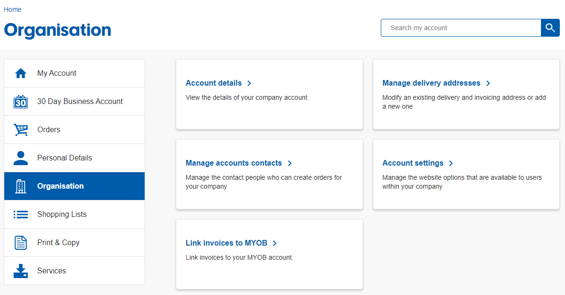This screenshot has width=565, height=295.
Task: Expand the Account settings chevron
Action: (451, 163)
